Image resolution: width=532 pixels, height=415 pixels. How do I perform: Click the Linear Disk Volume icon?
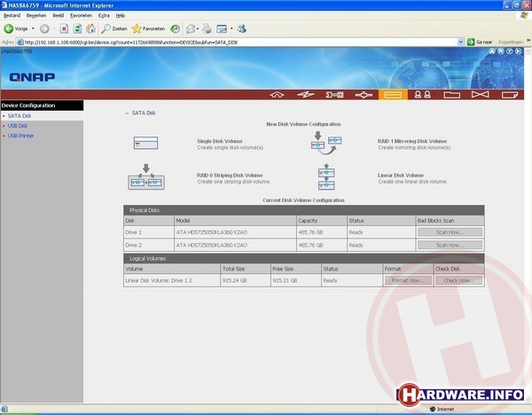[x=326, y=177]
